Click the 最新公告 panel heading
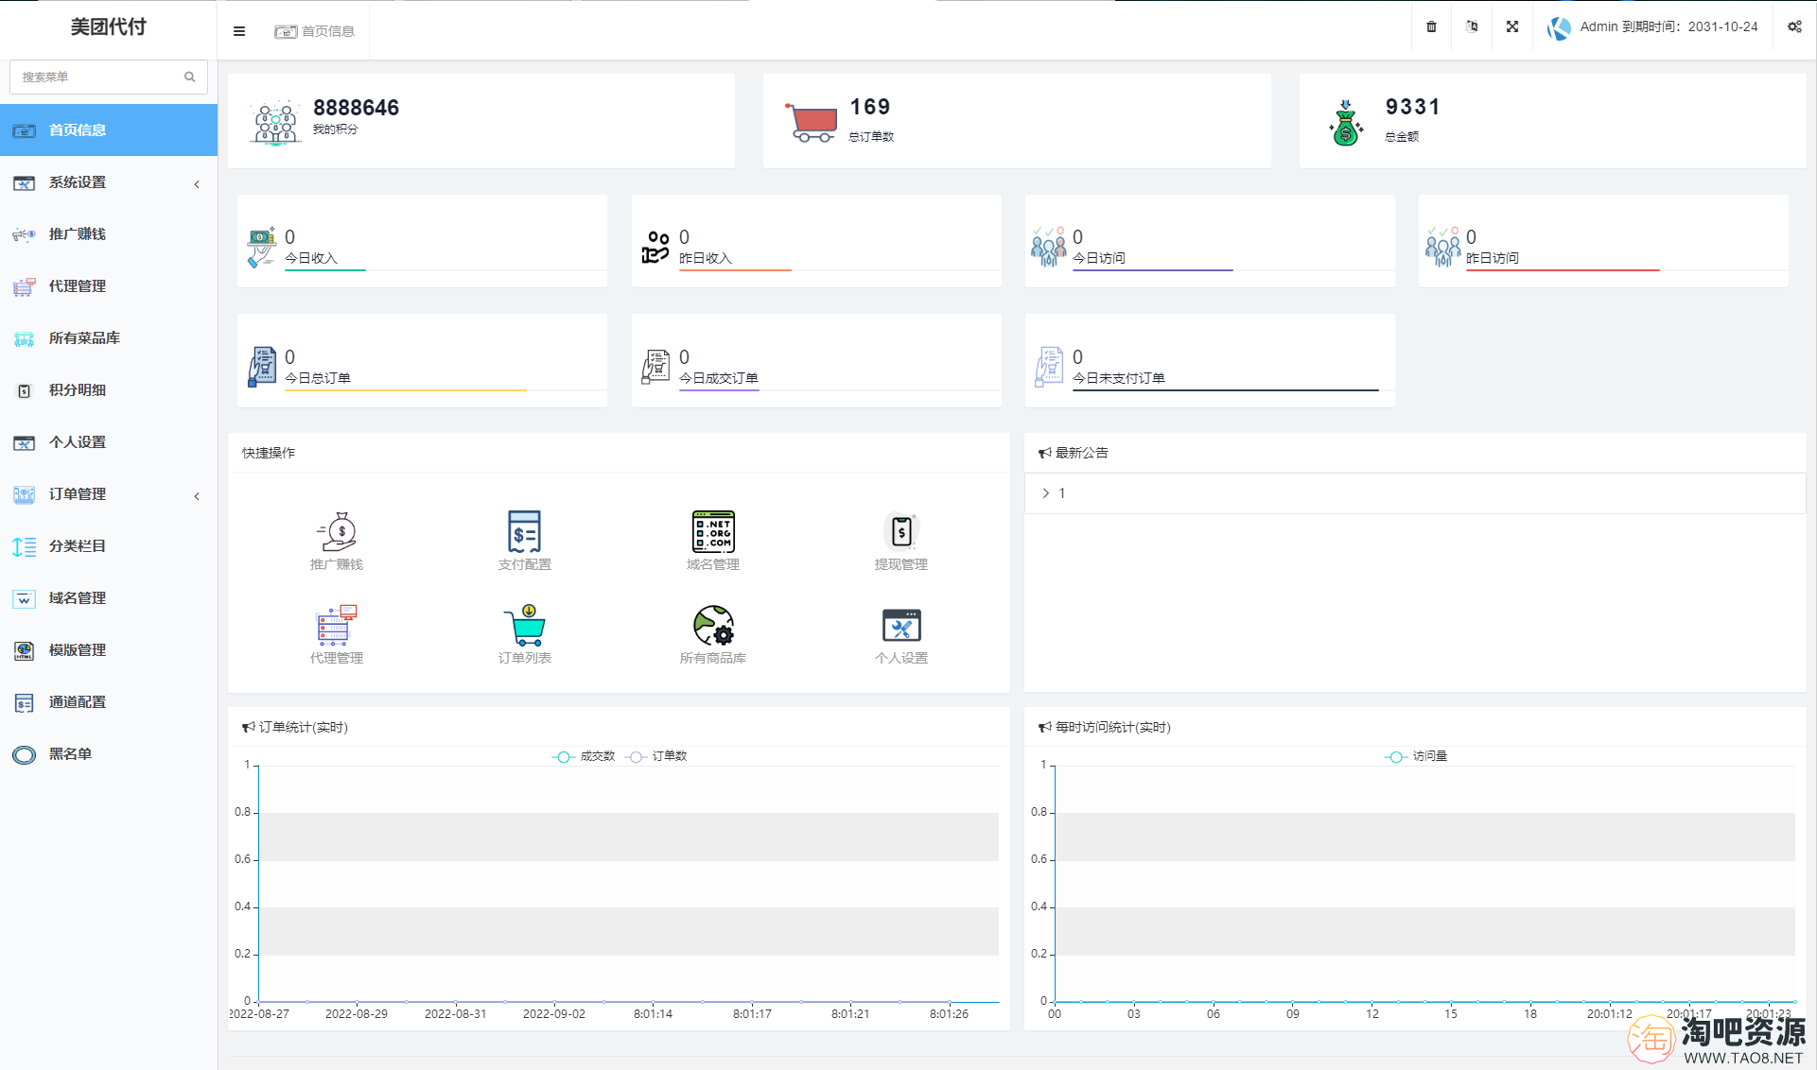1817x1070 pixels. click(x=1082, y=454)
